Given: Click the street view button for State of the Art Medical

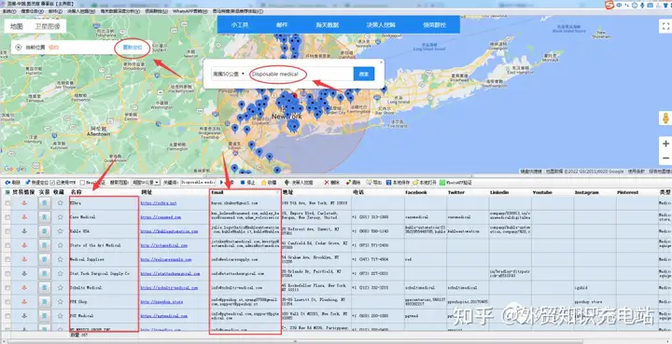Looking at the screenshot, I should coord(45,245).
